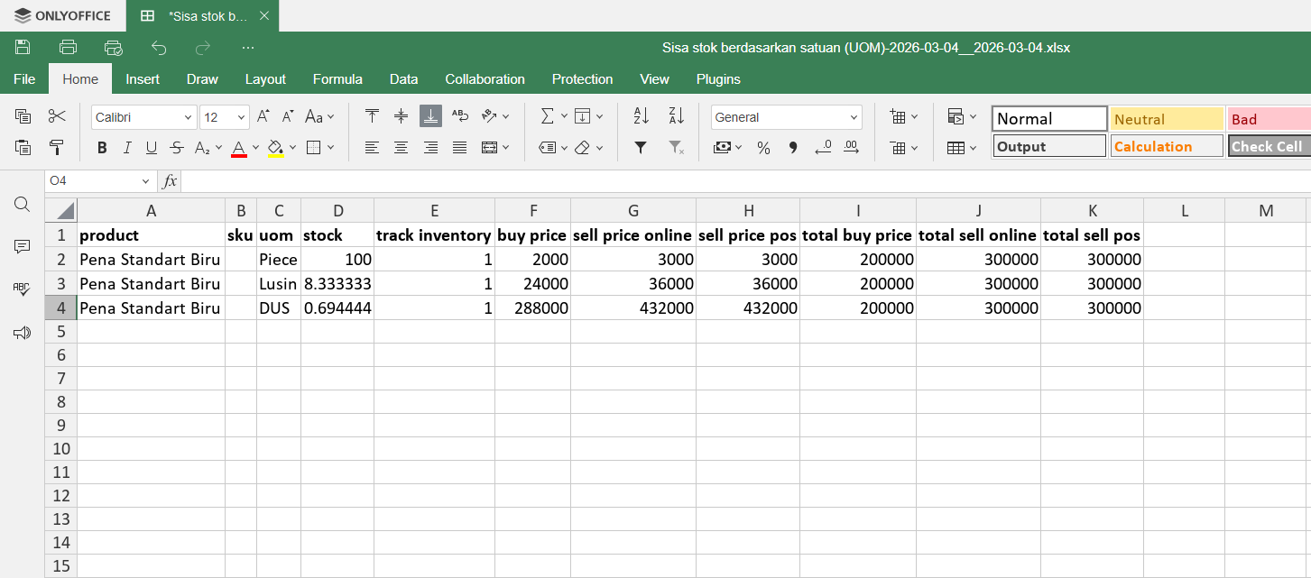
Task: Apply the Neutral cell style
Action: pos(1167,119)
